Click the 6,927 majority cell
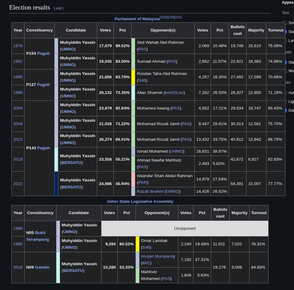 click(x=256, y=159)
